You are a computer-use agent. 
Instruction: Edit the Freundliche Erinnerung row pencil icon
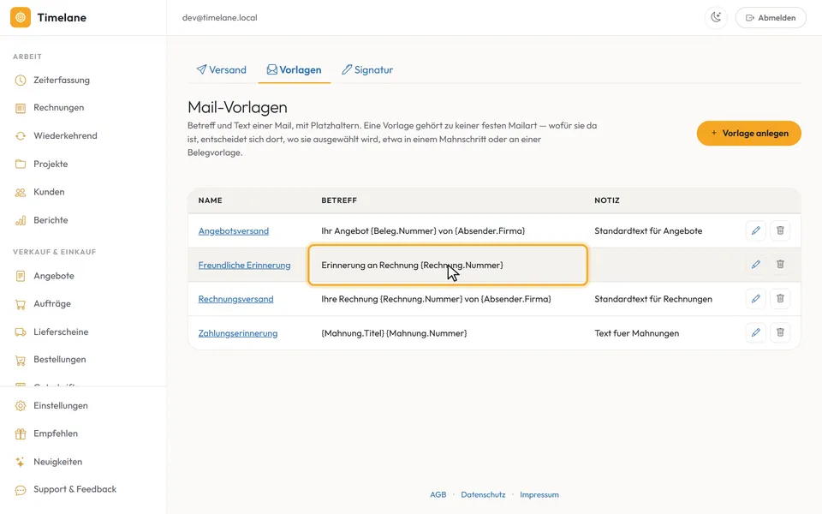[755, 265]
